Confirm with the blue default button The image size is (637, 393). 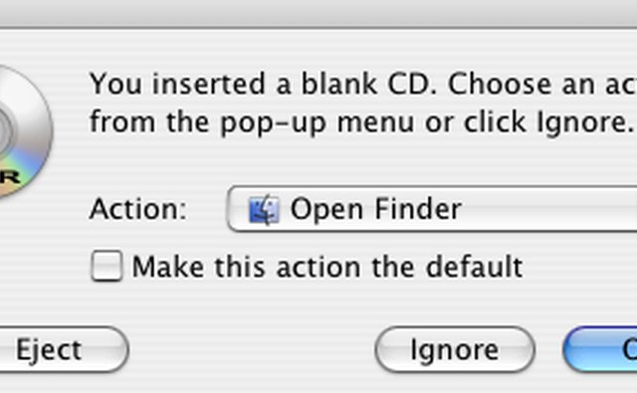pos(600,349)
